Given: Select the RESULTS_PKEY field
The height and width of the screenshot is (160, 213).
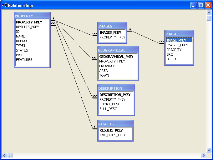Looking at the screenshot, I should tap(115, 130).
